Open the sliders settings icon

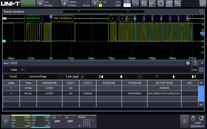177,3
